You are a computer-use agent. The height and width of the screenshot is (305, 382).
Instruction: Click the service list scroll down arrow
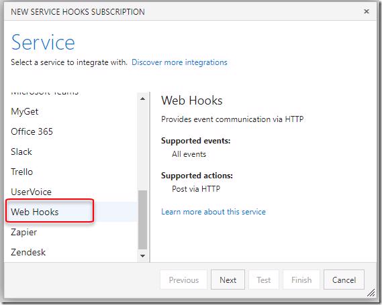pos(143,256)
